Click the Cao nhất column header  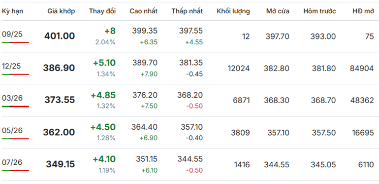(x=144, y=11)
